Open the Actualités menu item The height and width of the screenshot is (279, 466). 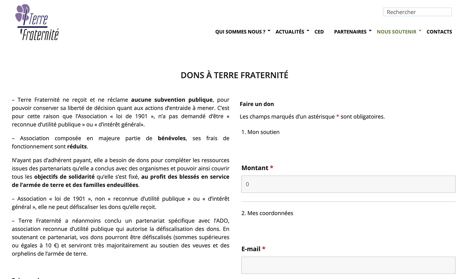pos(289,32)
